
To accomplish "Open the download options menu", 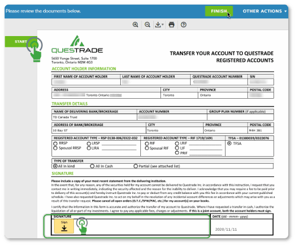I will click(x=159, y=25).
